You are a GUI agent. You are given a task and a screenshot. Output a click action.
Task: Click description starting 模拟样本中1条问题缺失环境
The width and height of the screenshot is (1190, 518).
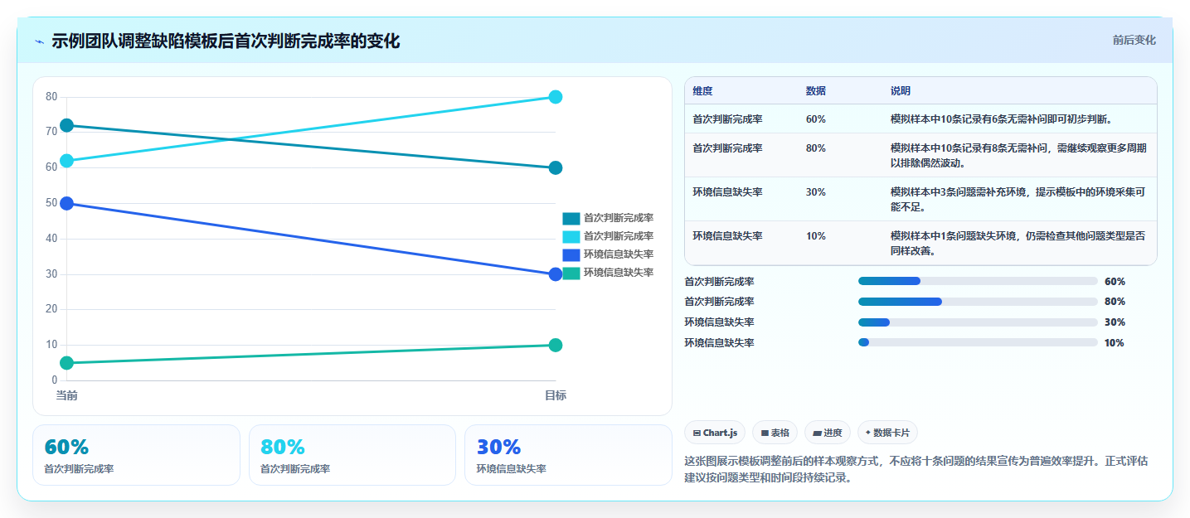tap(1018, 244)
